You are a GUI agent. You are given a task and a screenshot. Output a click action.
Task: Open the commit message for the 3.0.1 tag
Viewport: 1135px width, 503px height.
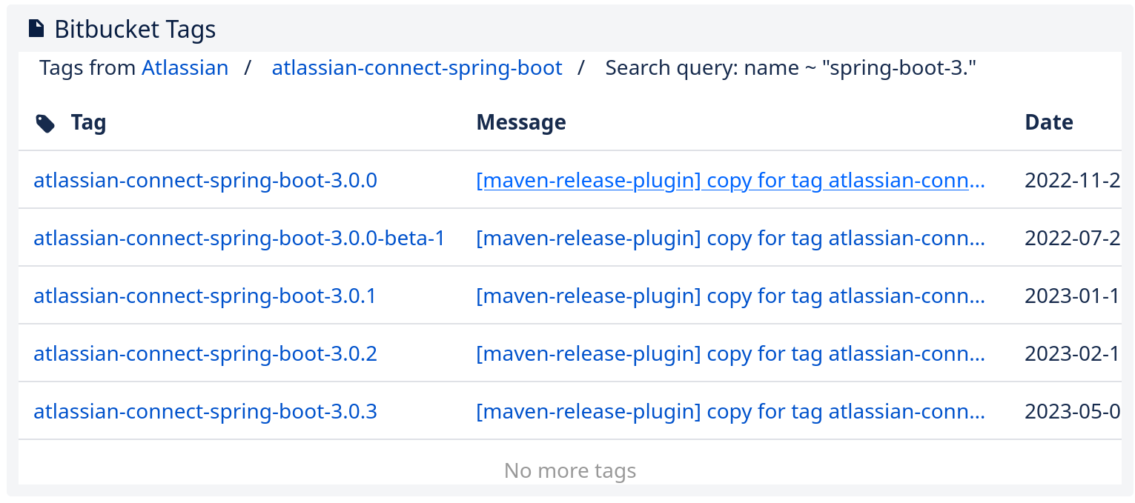(x=730, y=296)
